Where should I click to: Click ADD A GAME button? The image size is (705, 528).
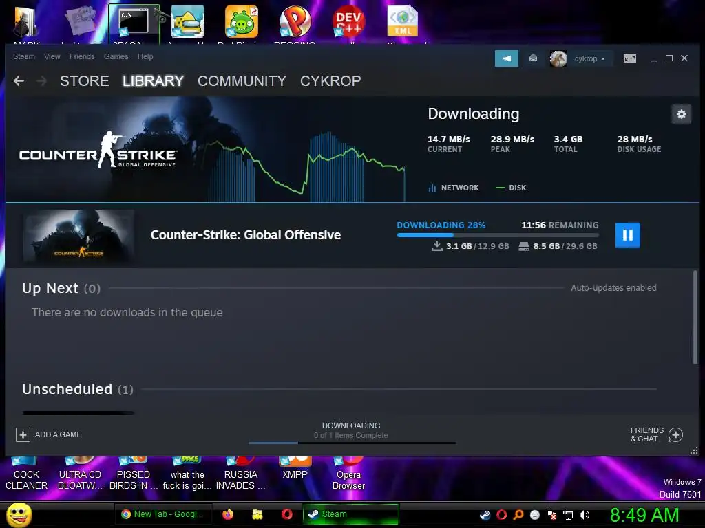49,434
